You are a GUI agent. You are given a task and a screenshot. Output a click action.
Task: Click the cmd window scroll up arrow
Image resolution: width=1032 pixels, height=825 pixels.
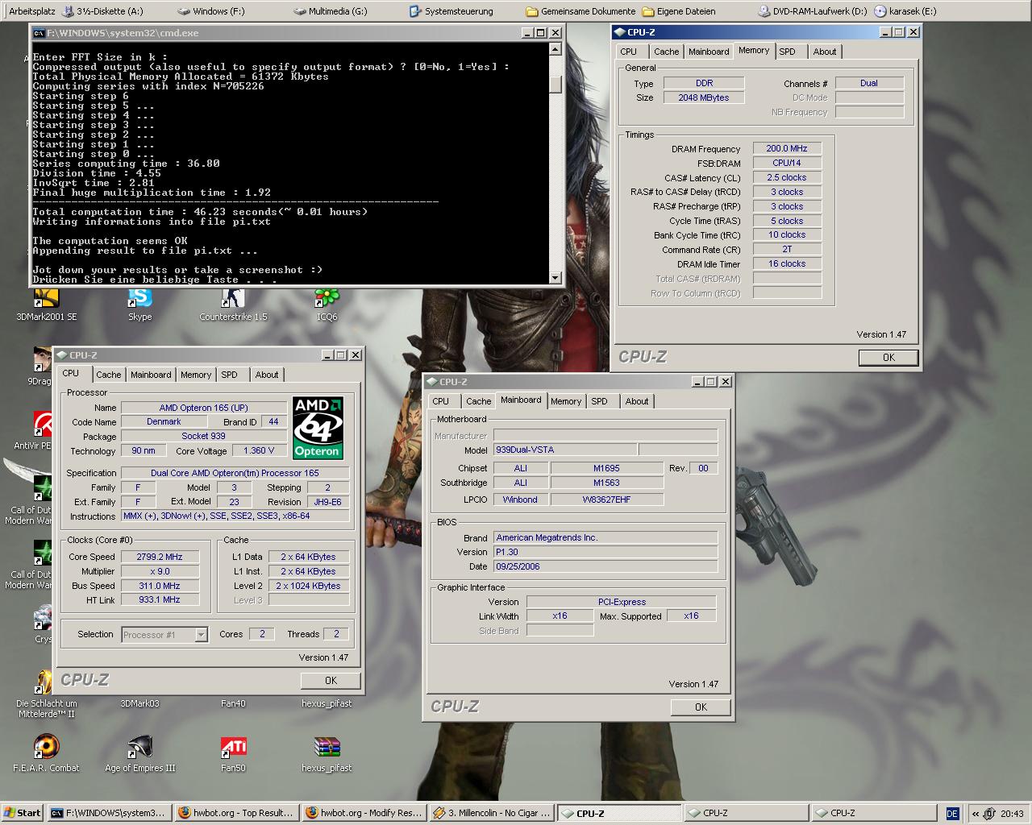pos(555,49)
